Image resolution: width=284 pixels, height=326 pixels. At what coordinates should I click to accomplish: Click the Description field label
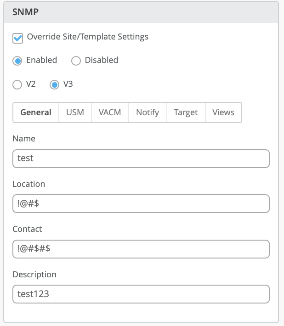point(34,275)
